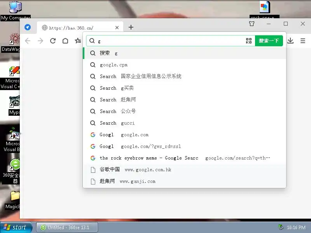The image size is (311, 233).
Task: Choose Search 国家企业信用信息公示系统 suggestion
Action: 184,76
